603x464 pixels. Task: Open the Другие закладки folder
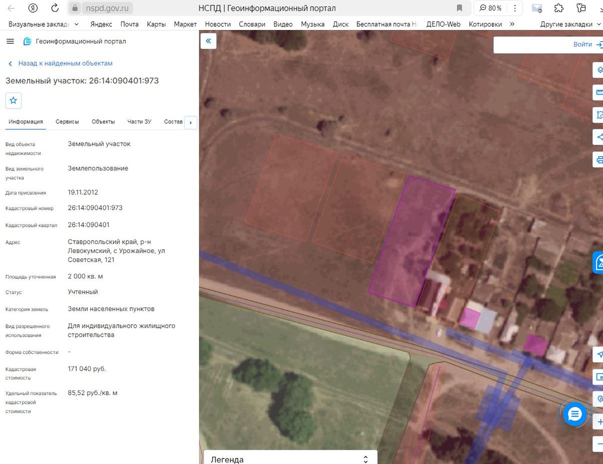pos(571,24)
